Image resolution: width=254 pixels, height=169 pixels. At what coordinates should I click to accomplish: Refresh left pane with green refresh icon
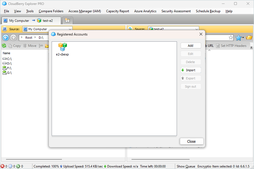[4, 46]
